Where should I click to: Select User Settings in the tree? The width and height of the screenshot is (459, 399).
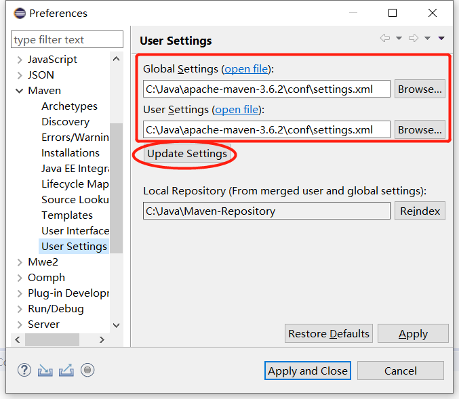click(x=74, y=247)
